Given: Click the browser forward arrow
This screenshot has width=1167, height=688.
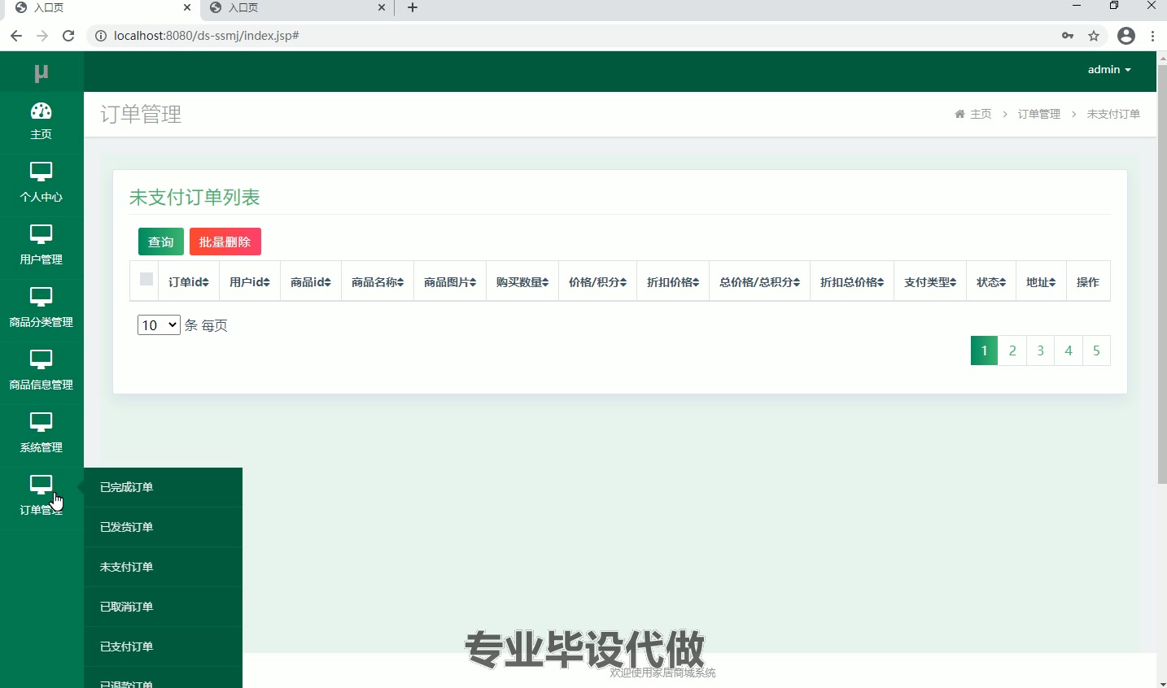Looking at the screenshot, I should tap(42, 36).
